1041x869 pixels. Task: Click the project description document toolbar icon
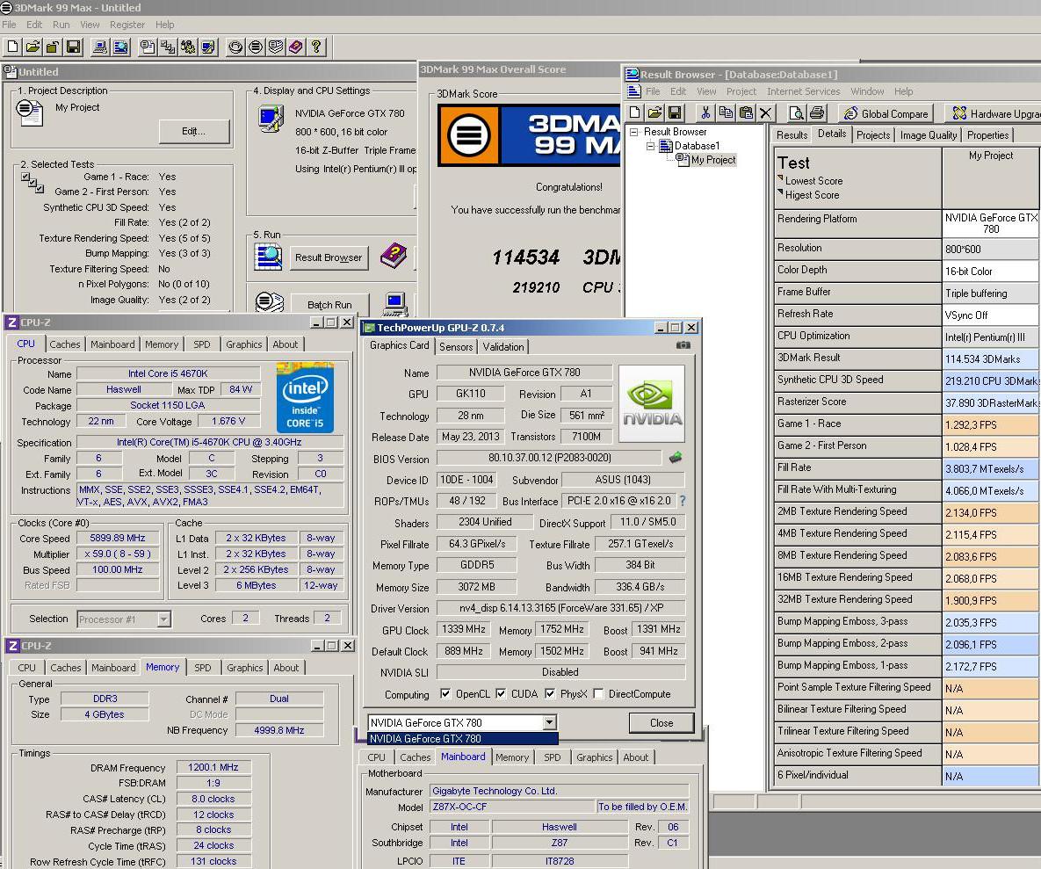click(x=148, y=47)
